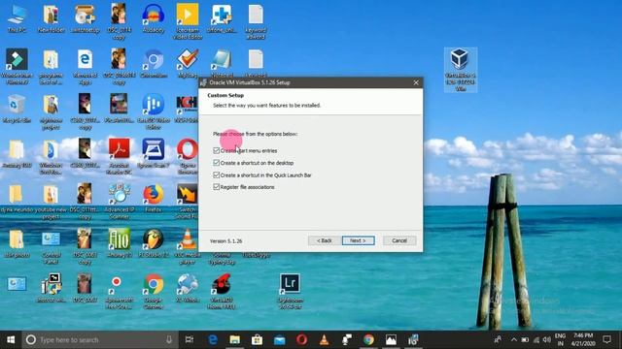The image size is (622, 349).
Task: Open the Windows Start menu
Action: click(11, 339)
